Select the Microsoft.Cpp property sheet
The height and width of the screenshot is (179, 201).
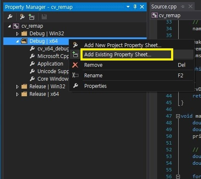[53, 56]
